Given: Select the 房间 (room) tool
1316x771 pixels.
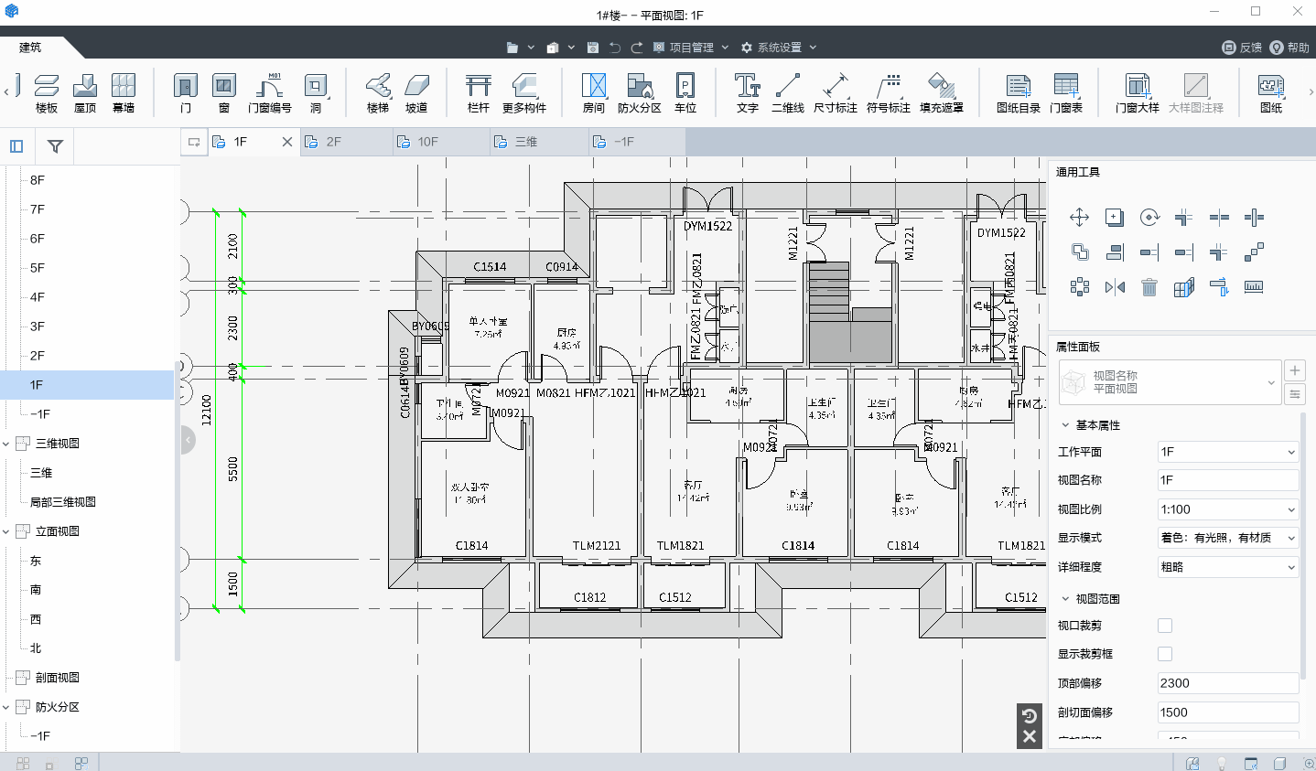Looking at the screenshot, I should click(594, 94).
